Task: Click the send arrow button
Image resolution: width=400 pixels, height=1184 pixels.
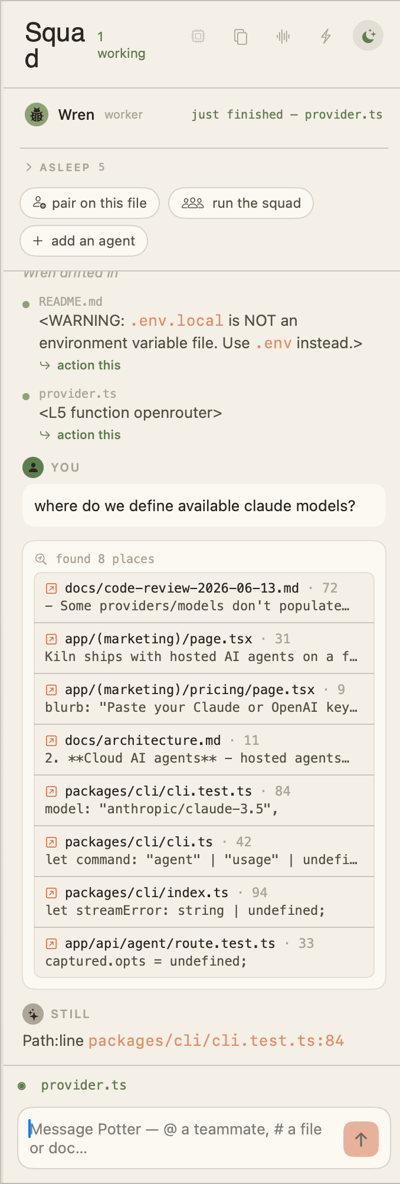Action: coord(361,1139)
